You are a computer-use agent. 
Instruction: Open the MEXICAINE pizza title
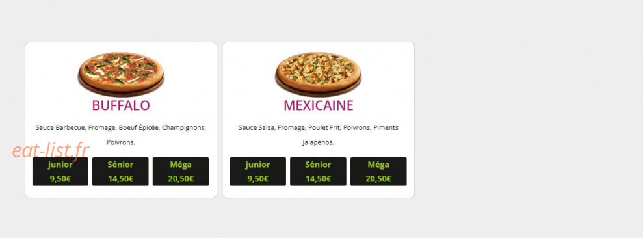coord(318,105)
